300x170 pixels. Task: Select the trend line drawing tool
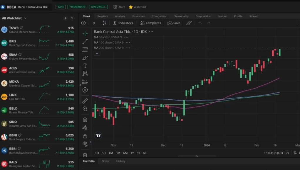pyautogui.click(x=85, y=41)
